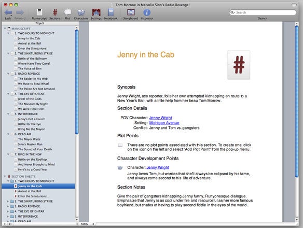Open the Characters toolbar icon

click(81, 12)
